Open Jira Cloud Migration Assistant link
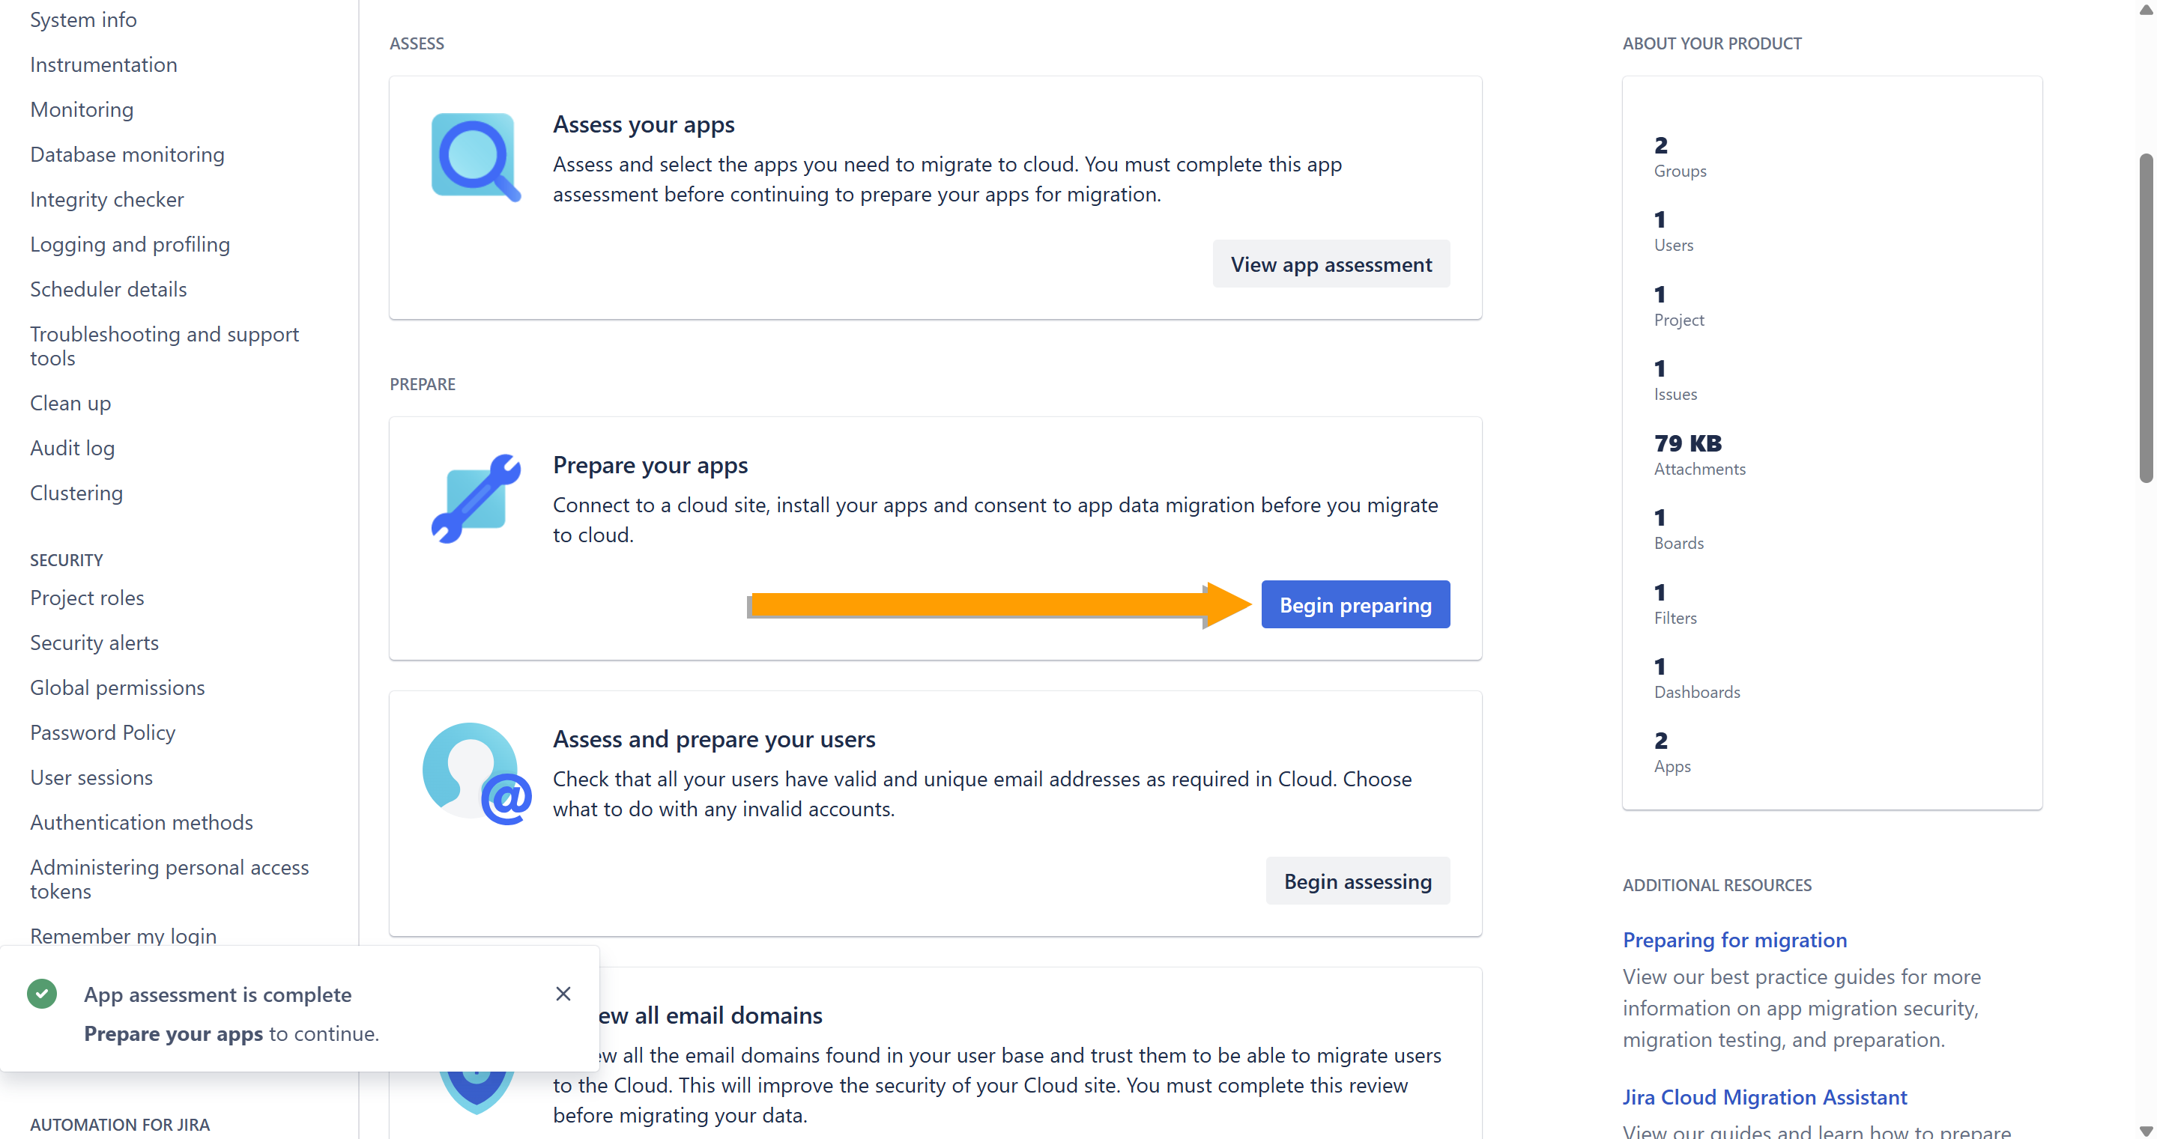 point(1764,1097)
